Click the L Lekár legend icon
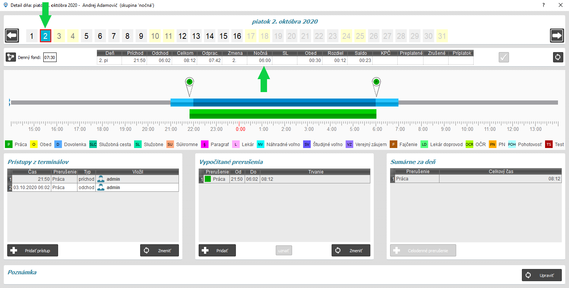 tap(236, 145)
